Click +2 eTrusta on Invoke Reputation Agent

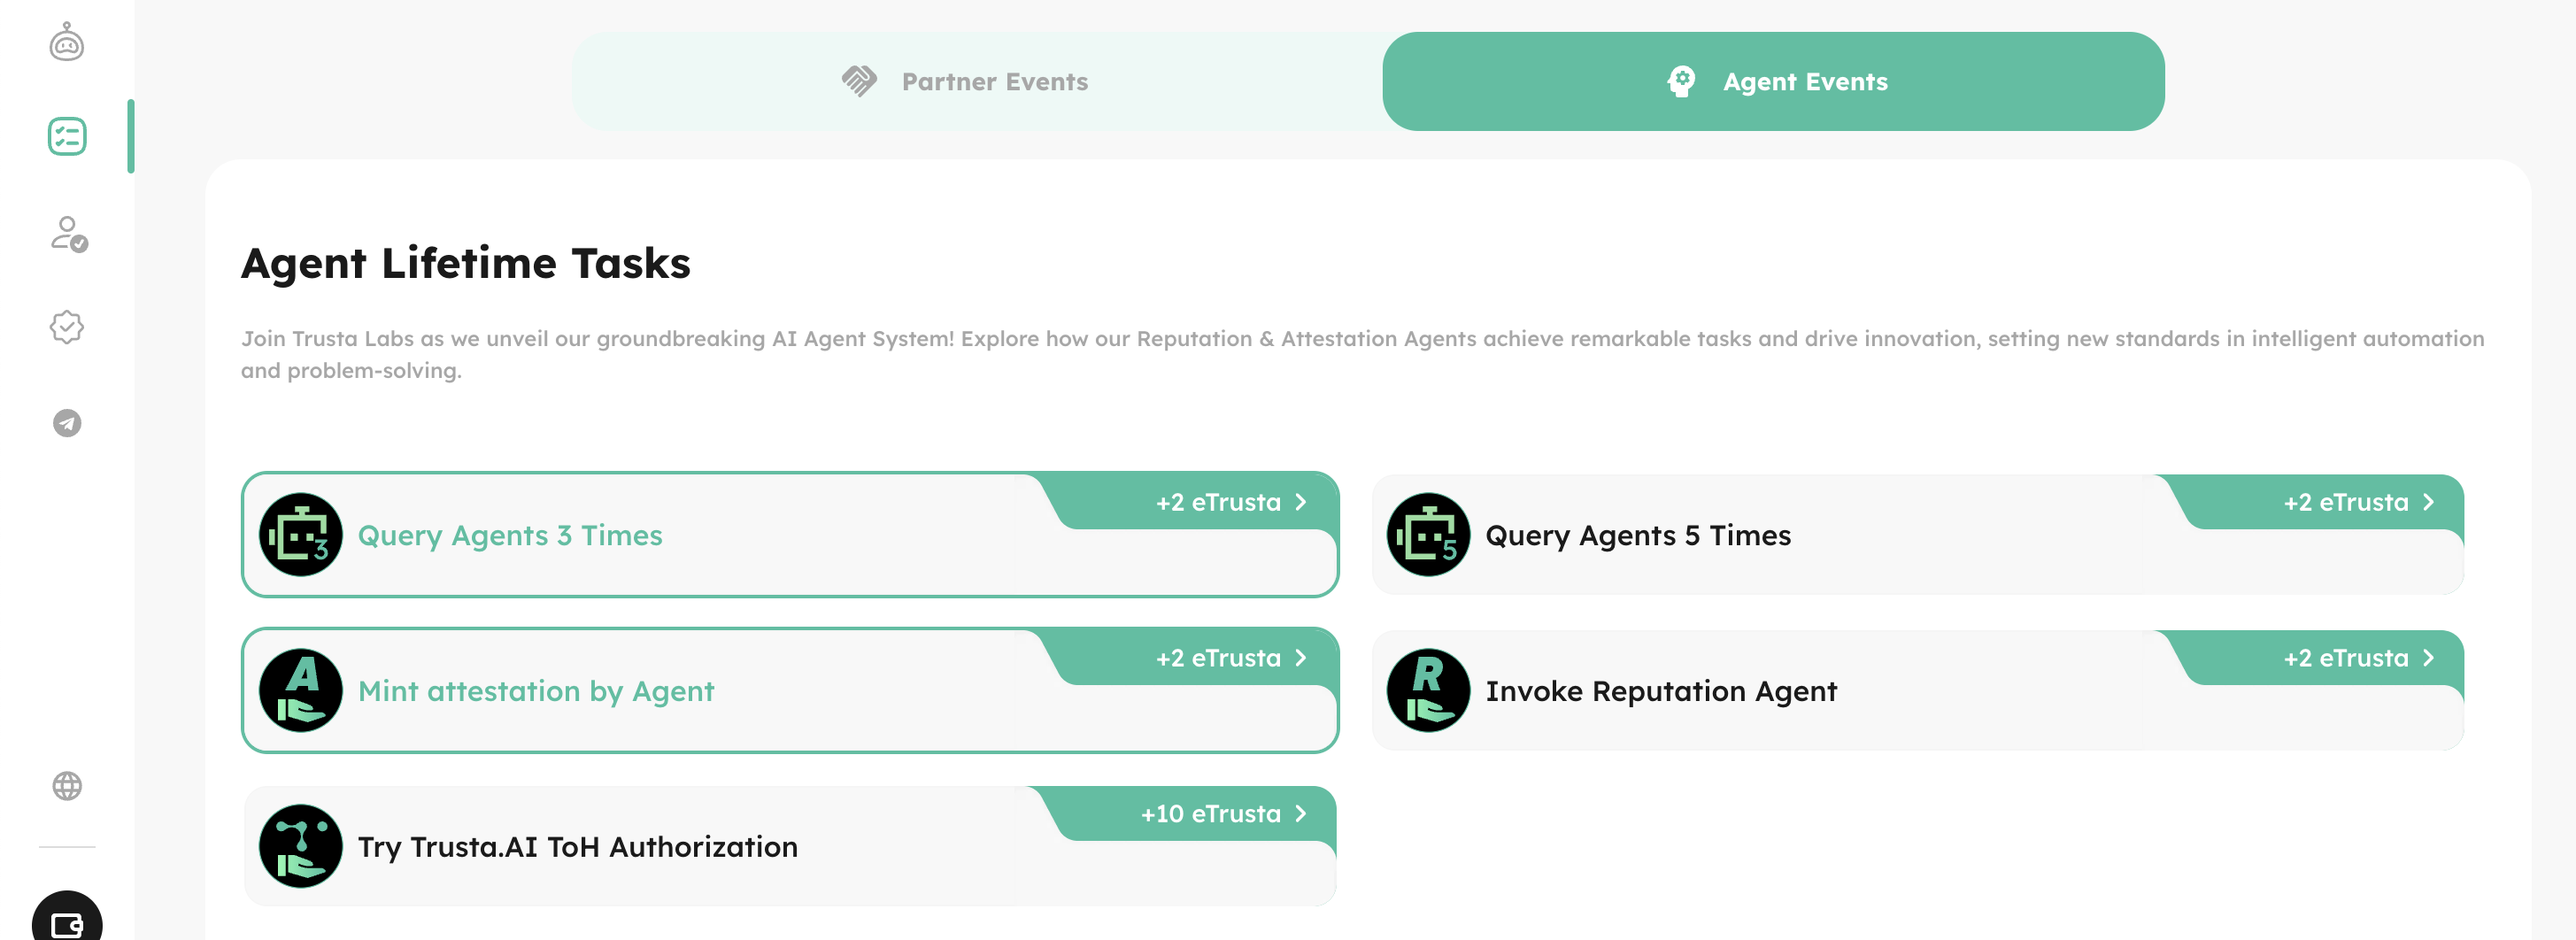point(2345,658)
